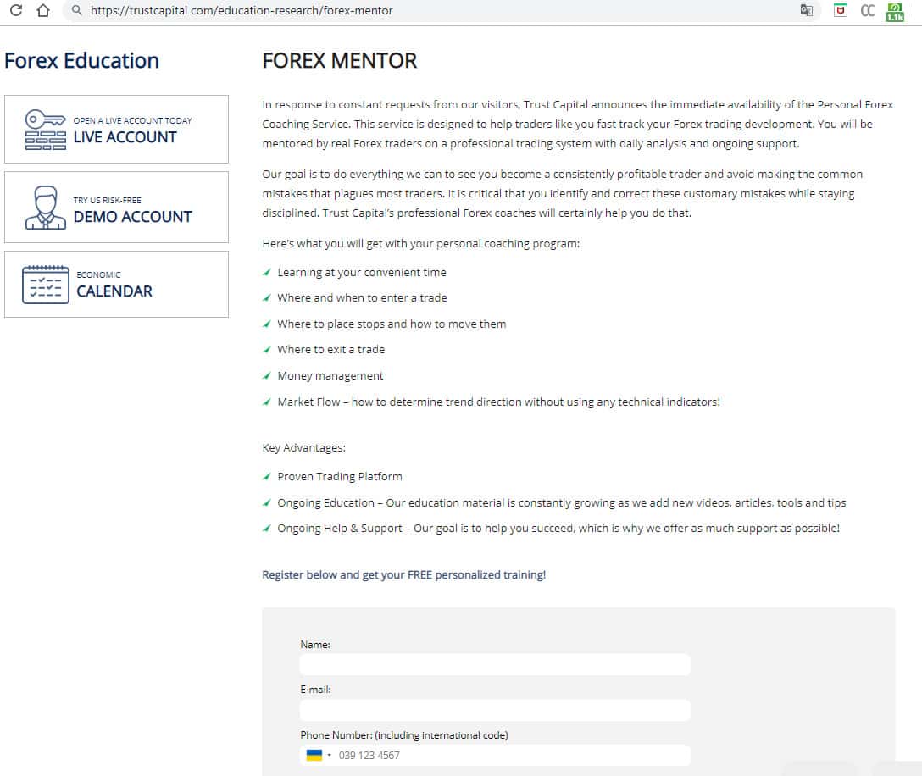Click the red shield extension icon
The height and width of the screenshot is (776, 922).
click(841, 11)
